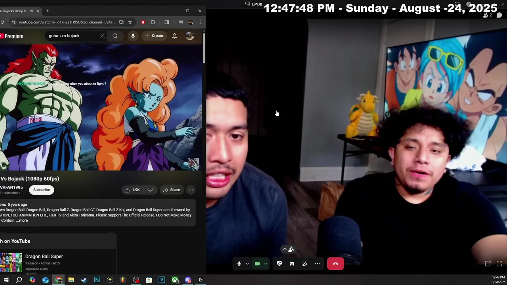Screen dimensions: 507x285
Task: Show participants with the chevron people button
Action: [288, 249]
